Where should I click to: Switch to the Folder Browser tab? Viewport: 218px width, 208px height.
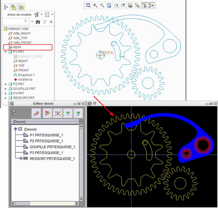click(14, 7)
